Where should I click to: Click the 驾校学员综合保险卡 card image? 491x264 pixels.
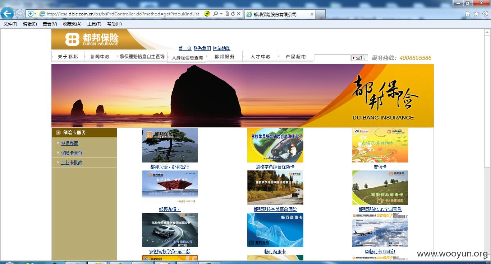[x=275, y=145]
